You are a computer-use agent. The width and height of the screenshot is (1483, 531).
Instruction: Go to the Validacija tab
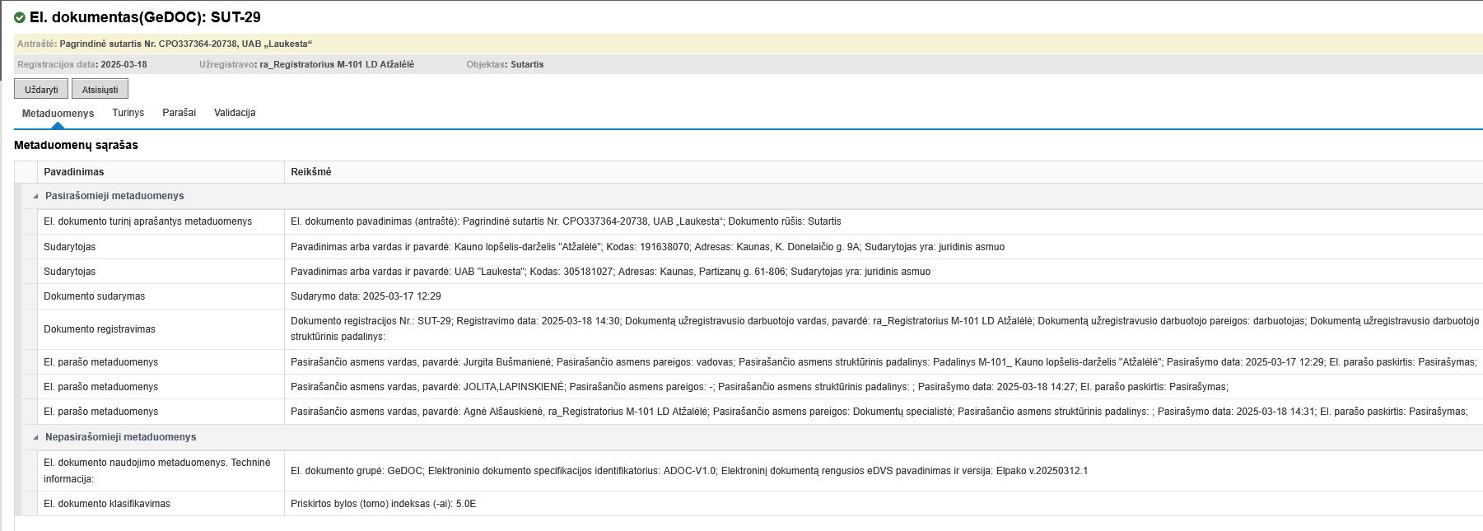[235, 113]
